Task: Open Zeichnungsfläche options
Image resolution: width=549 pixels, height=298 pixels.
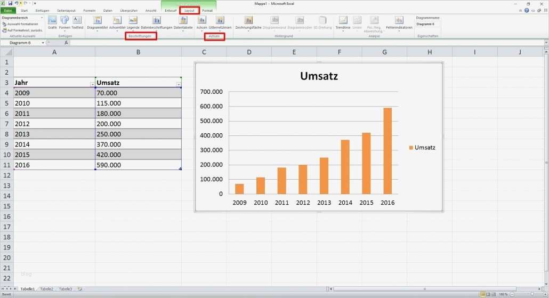Action: (248, 23)
